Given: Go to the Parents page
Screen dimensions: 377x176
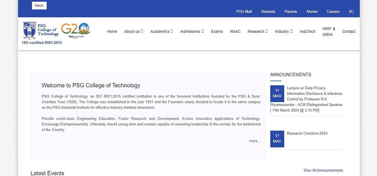Looking at the screenshot, I should (291, 11).
